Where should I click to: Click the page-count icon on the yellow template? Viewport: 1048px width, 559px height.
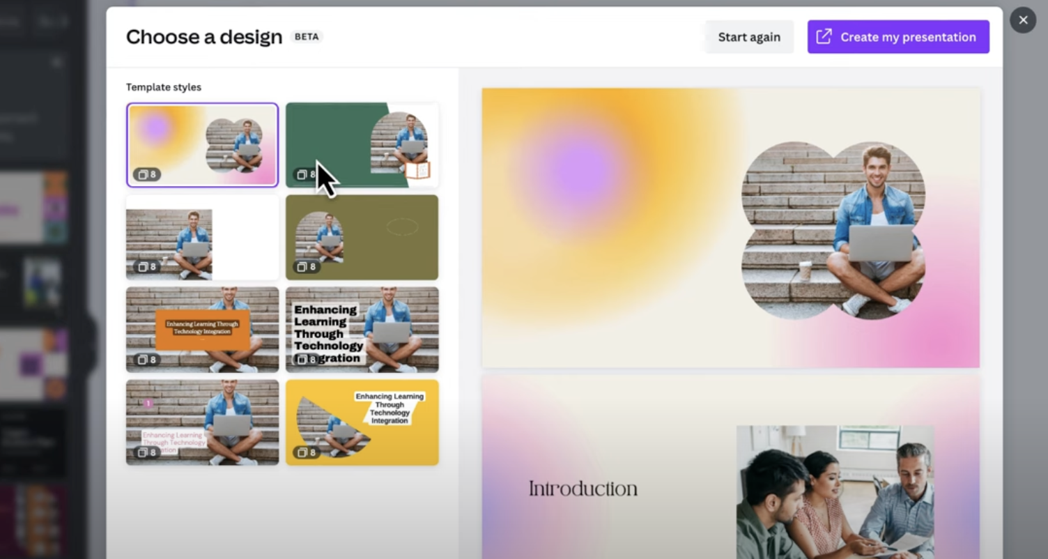(302, 452)
